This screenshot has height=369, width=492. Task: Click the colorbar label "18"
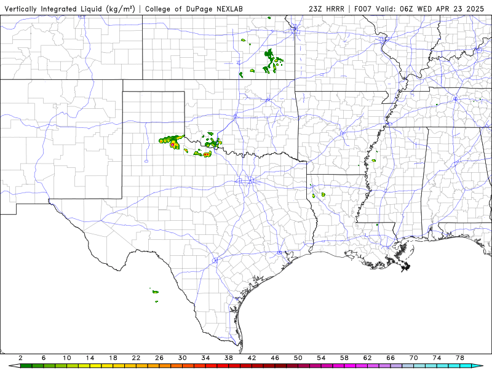(113, 358)
